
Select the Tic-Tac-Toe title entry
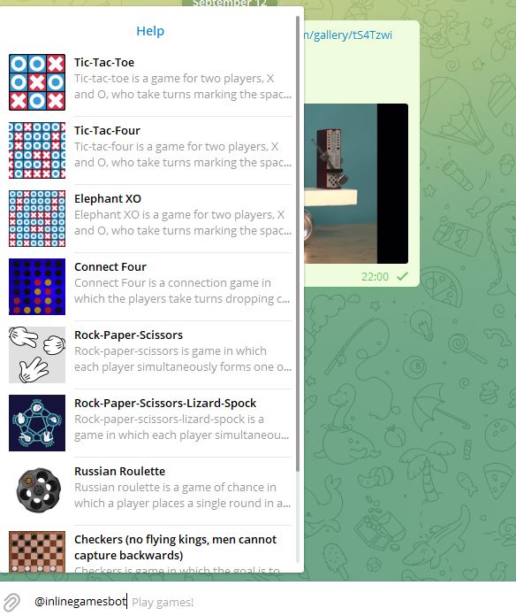pos(104,62)
